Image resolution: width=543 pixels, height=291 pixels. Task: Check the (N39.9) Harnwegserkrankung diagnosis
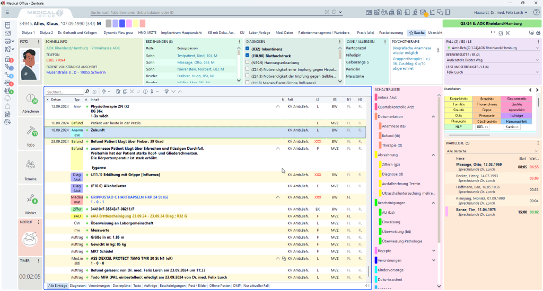tap(248, 62)
